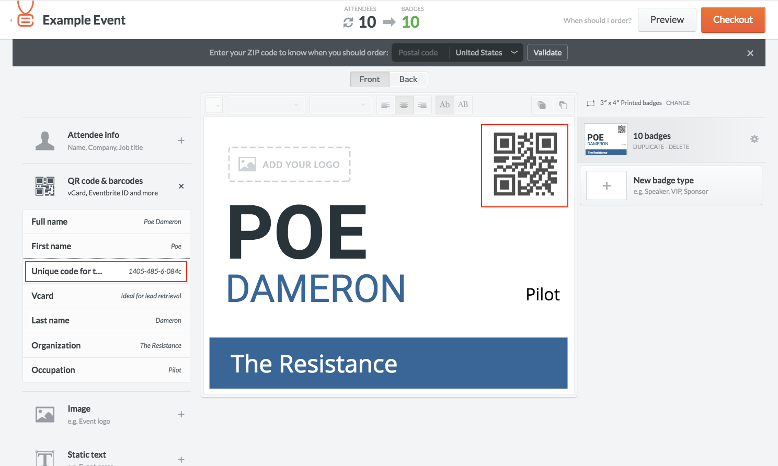Toggle uppercase AB text style
The width and height of the screenshot is (778, 466).
pos(463,105)
